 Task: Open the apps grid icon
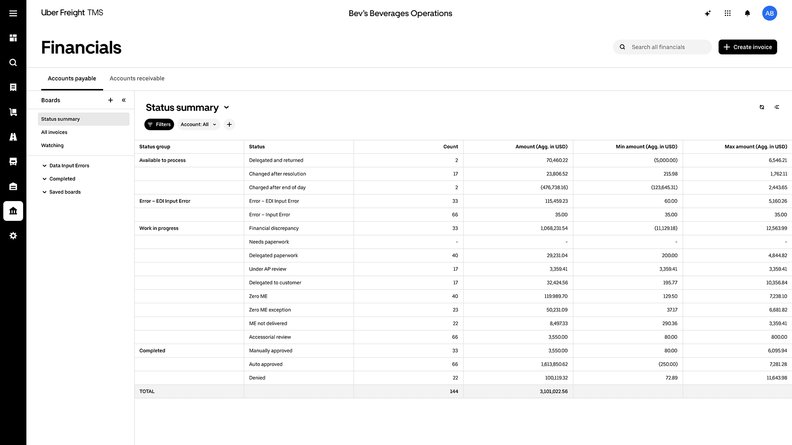pos(727,13)
